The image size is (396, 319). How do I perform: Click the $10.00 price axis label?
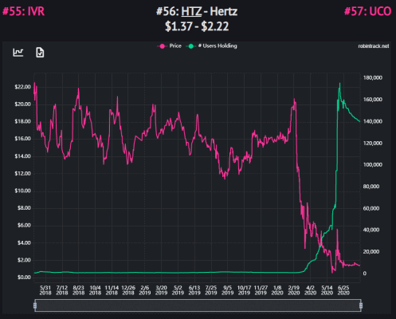[x=22, y=191]
